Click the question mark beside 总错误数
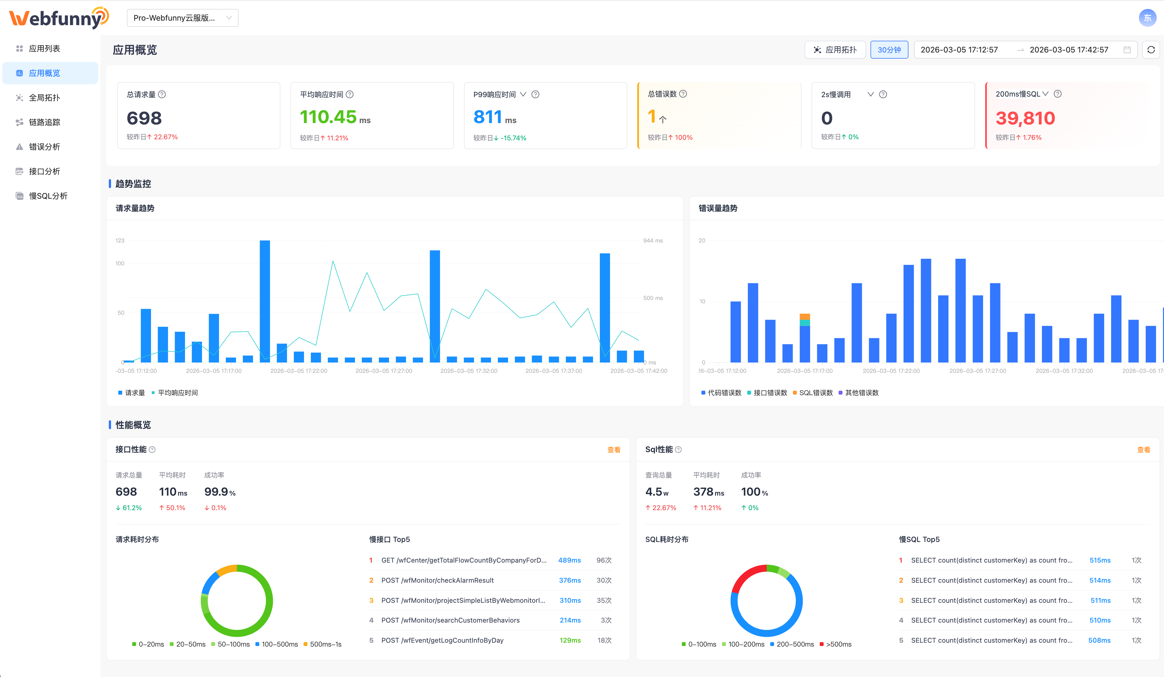Screen dimensions: 1164x677 click(x=683, y=94)
